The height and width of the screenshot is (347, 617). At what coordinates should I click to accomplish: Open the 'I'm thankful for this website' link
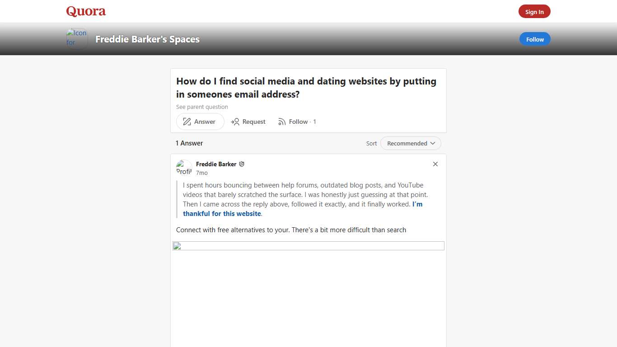tap(222, 213)
